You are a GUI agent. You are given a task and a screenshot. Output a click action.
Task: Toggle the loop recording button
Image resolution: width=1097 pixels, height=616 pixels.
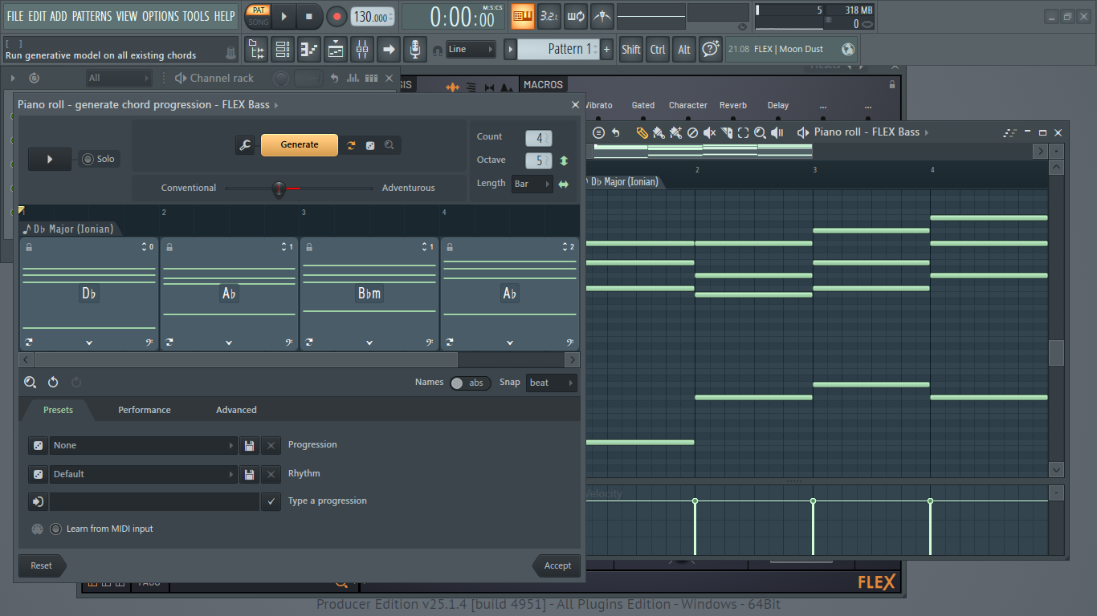click(x=576, y=16)
